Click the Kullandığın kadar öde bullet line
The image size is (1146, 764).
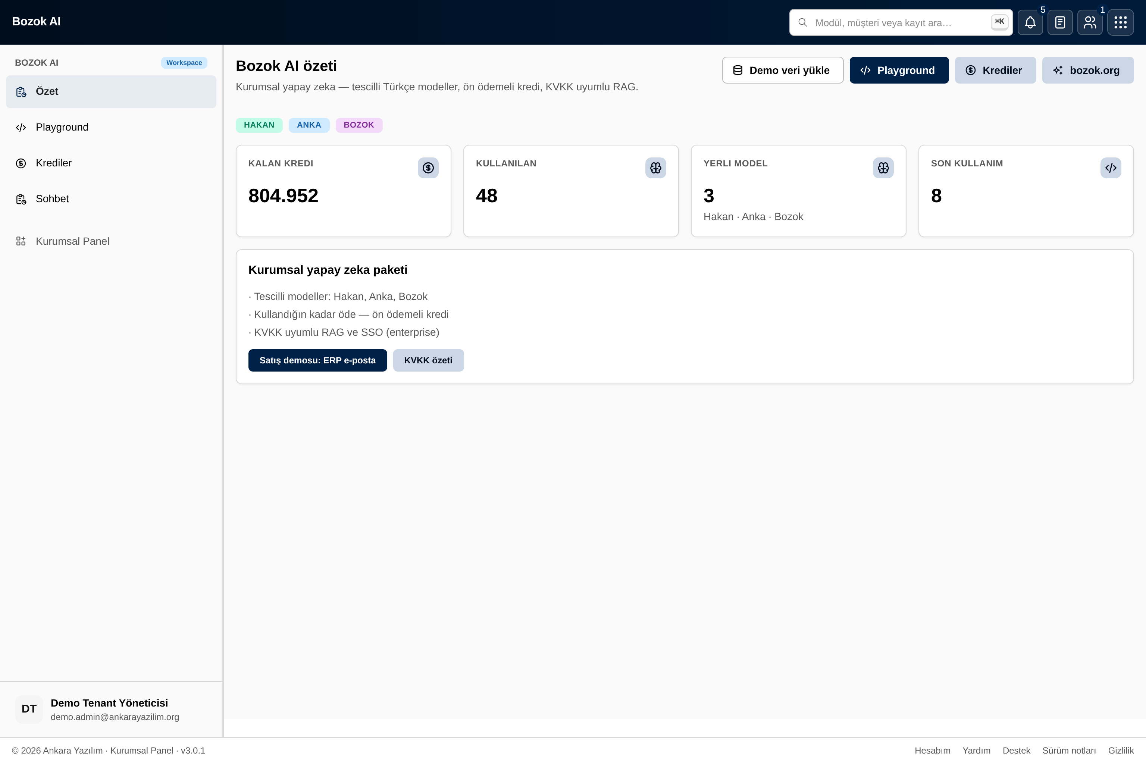pos(348,315)
